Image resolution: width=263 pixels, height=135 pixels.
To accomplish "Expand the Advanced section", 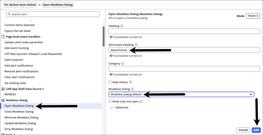I will (x=119, y=108).
